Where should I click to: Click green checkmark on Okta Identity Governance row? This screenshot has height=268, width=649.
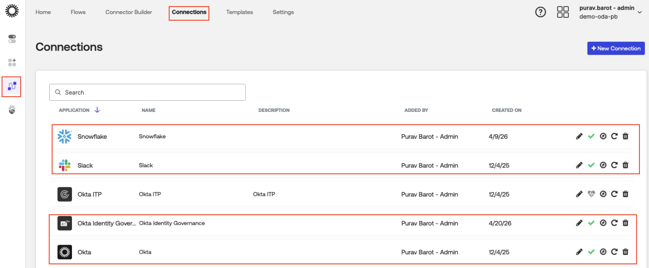(x=591, y=223)
